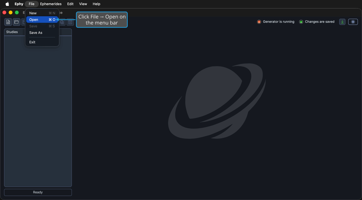Click the green fullscreen window button
This screenshot has height=200, width=362.
pyautogui.click(x=17, y=12)
